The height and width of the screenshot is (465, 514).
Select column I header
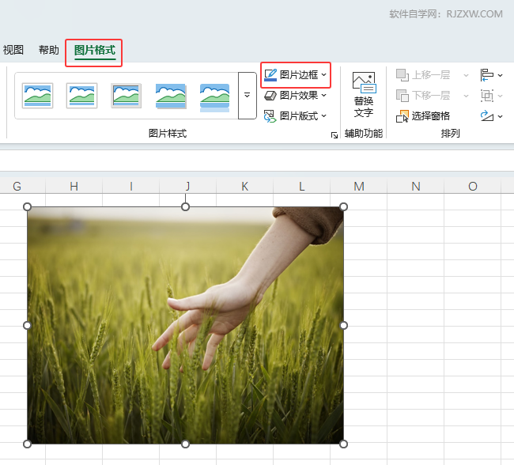coord(130,187)
